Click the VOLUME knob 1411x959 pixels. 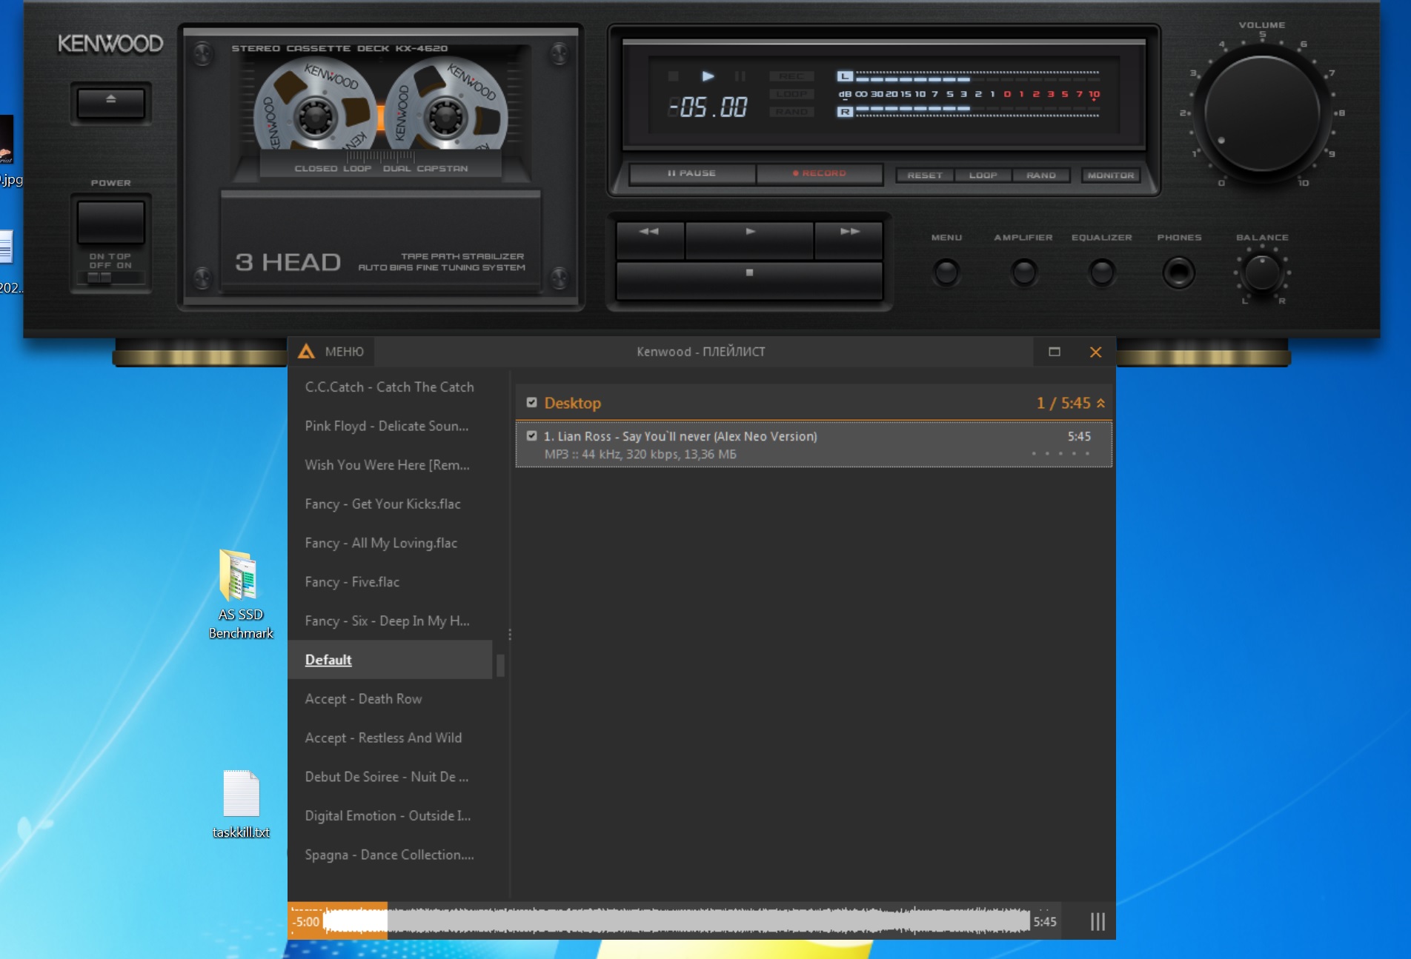[1262, 113]
